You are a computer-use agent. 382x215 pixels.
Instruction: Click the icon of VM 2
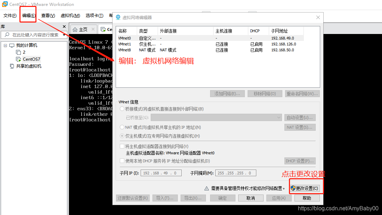[x=18, y=52]
